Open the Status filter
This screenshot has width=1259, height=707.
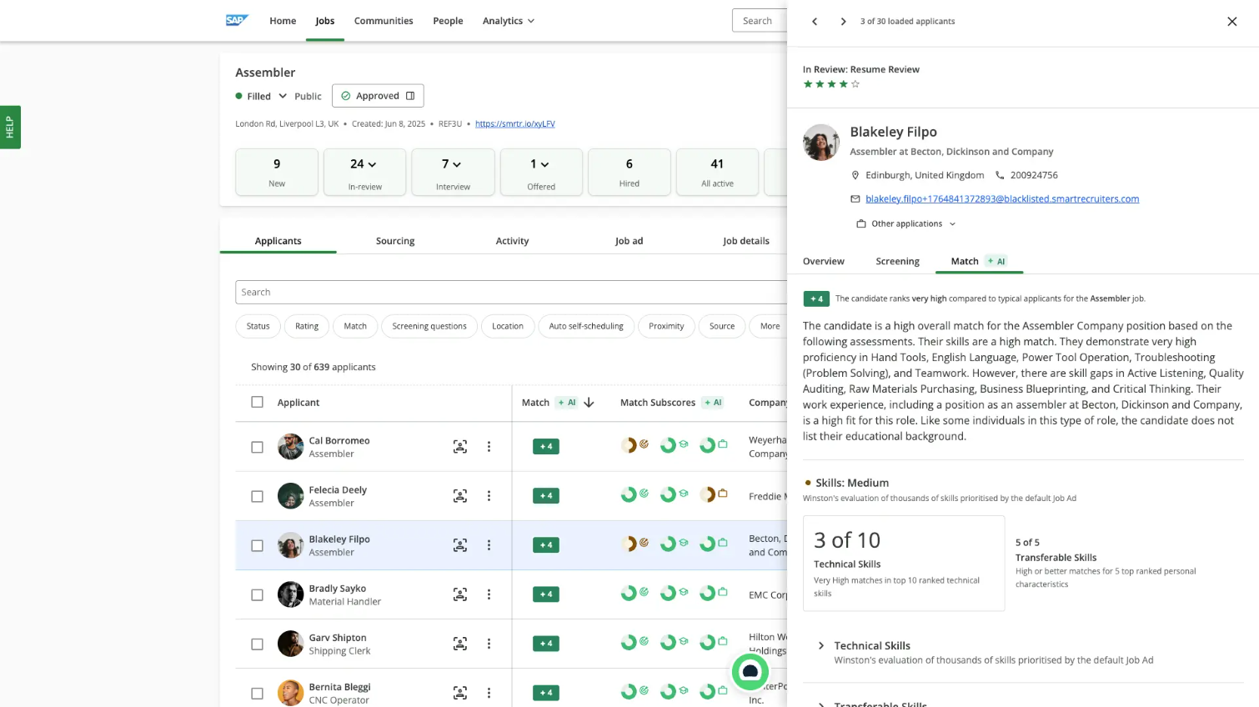tap(258, 326)
